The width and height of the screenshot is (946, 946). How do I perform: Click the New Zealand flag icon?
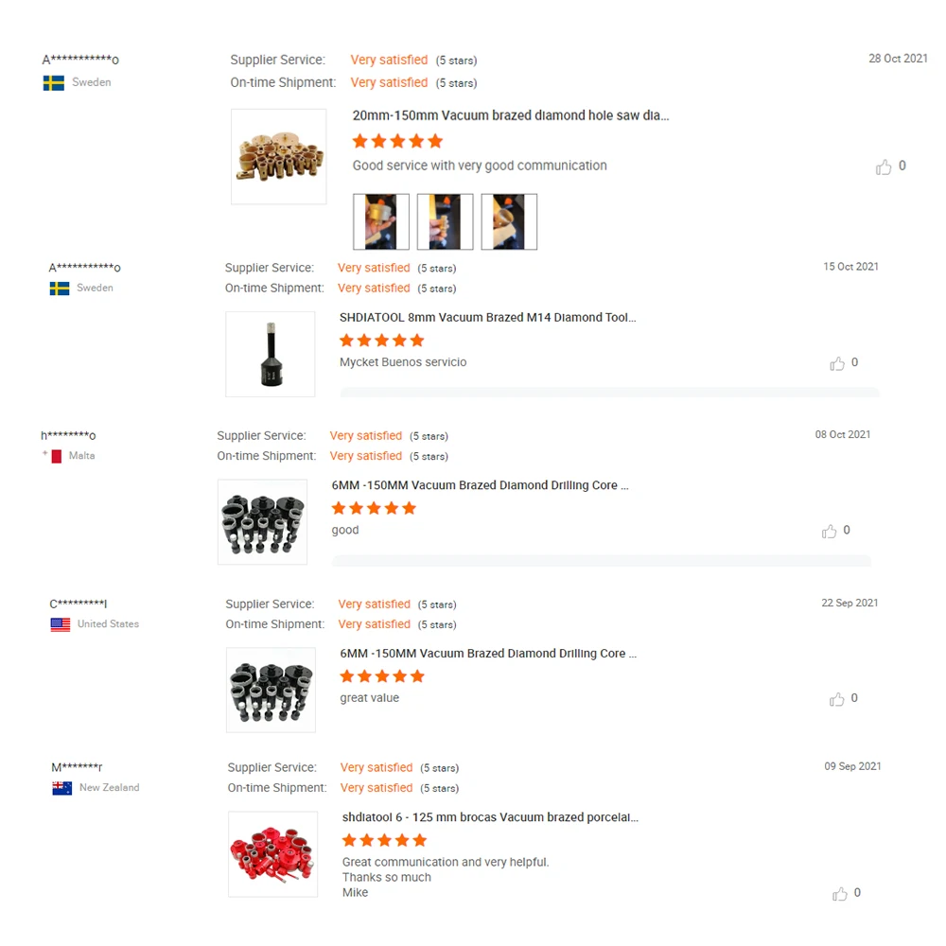tap(62, 788)
